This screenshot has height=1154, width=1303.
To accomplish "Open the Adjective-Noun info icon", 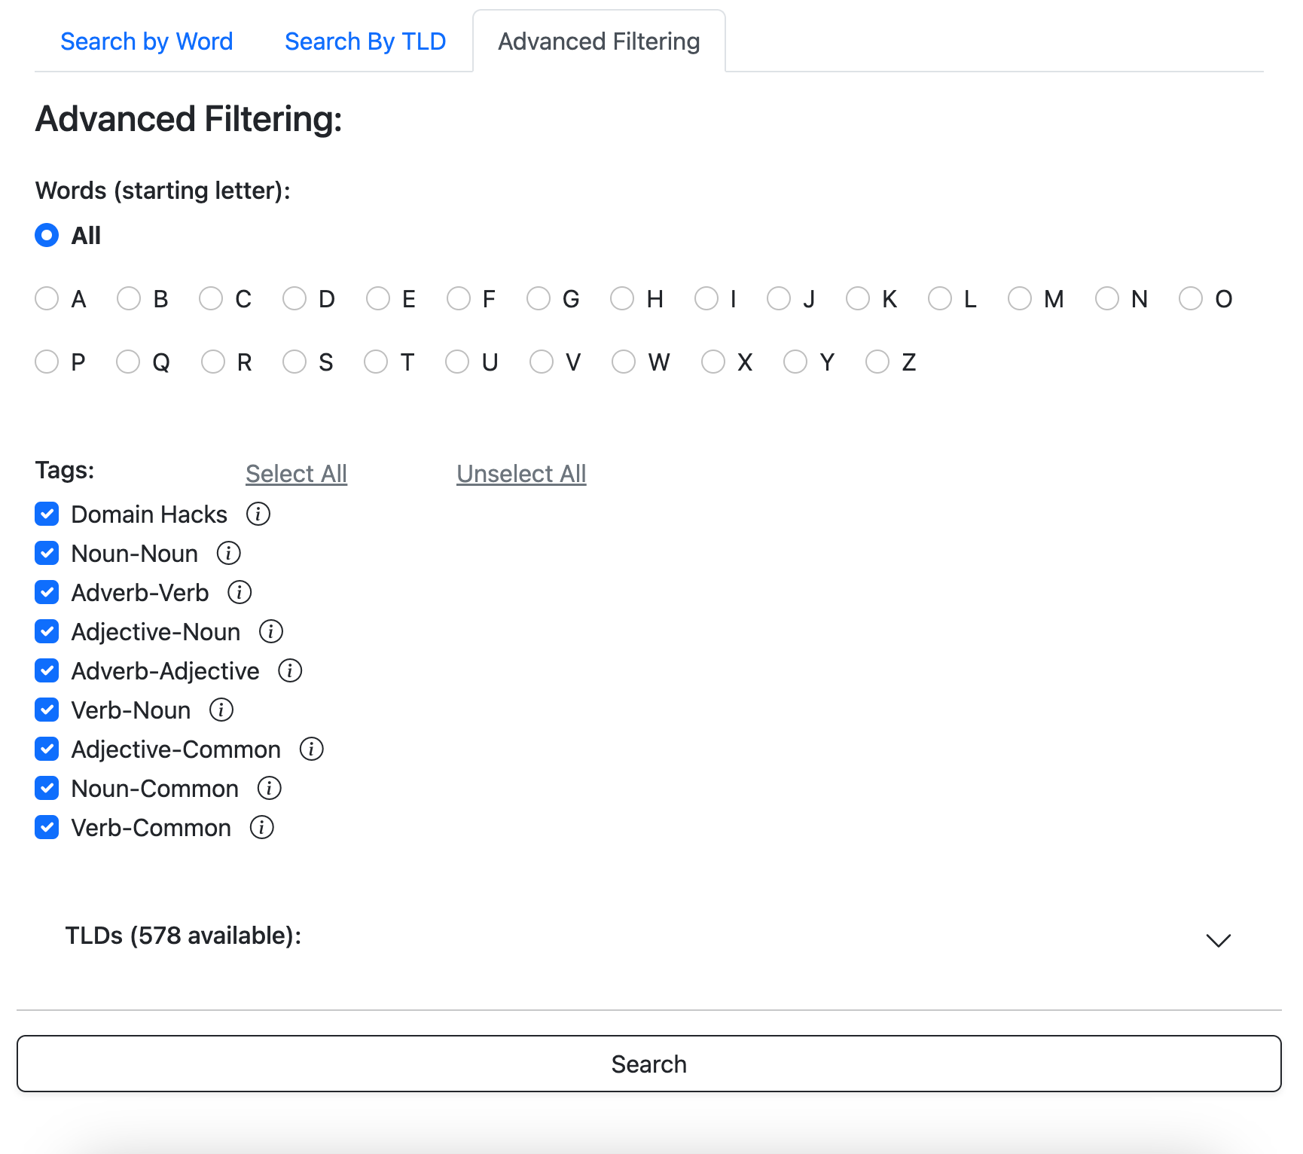I will coord(271,632).
